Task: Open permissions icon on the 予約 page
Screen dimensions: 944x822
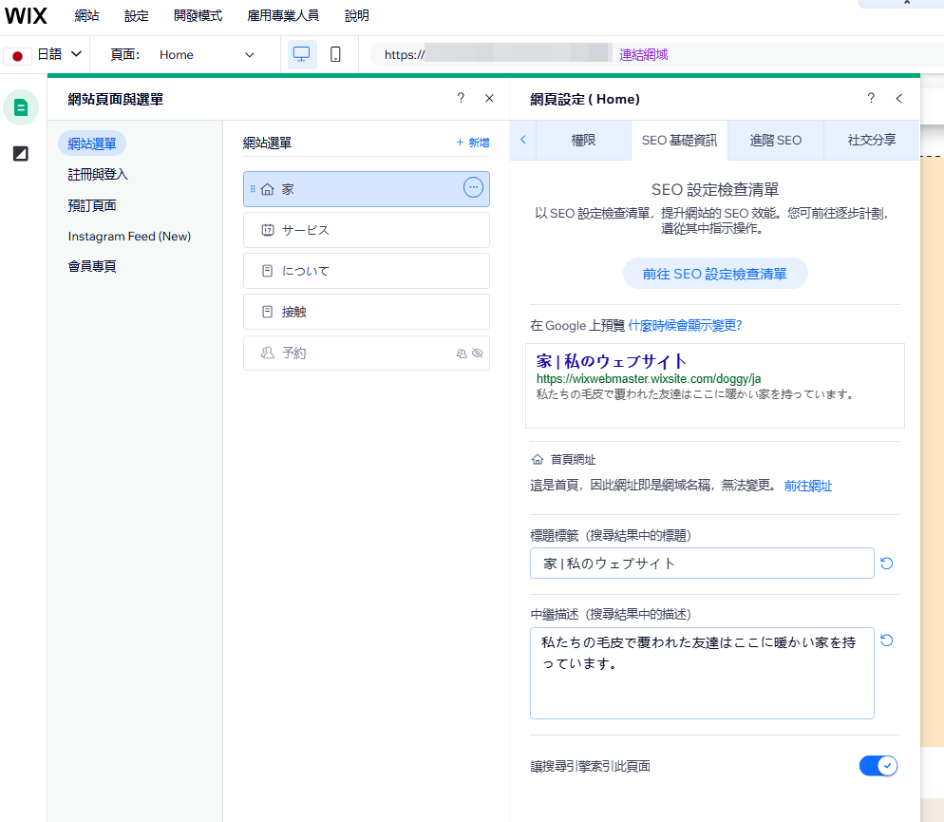Action: click(462, 354)
